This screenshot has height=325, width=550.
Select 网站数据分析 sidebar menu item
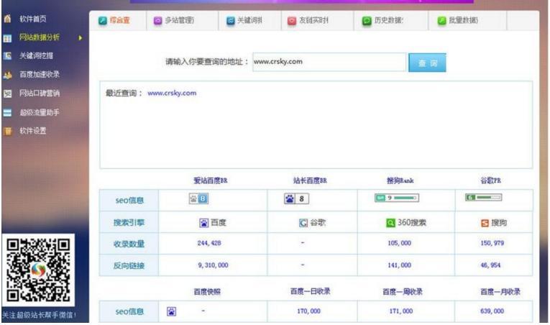point(40,37)
